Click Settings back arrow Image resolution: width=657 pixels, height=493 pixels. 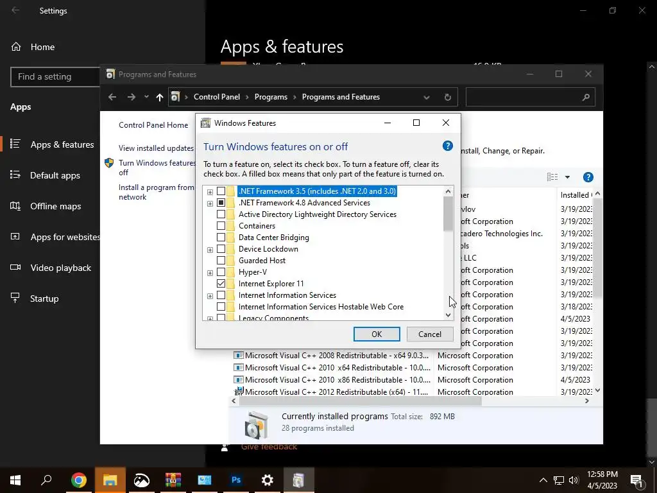coord(15,10)
